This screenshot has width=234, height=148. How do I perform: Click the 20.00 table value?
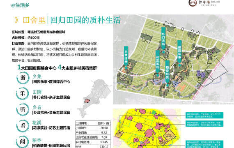pyautogui.click(x=104, y=128)
